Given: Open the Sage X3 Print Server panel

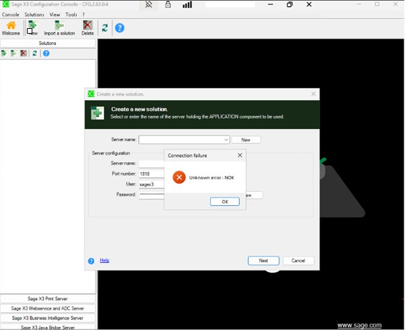Looking at the screenshot, I should (48, 299).
